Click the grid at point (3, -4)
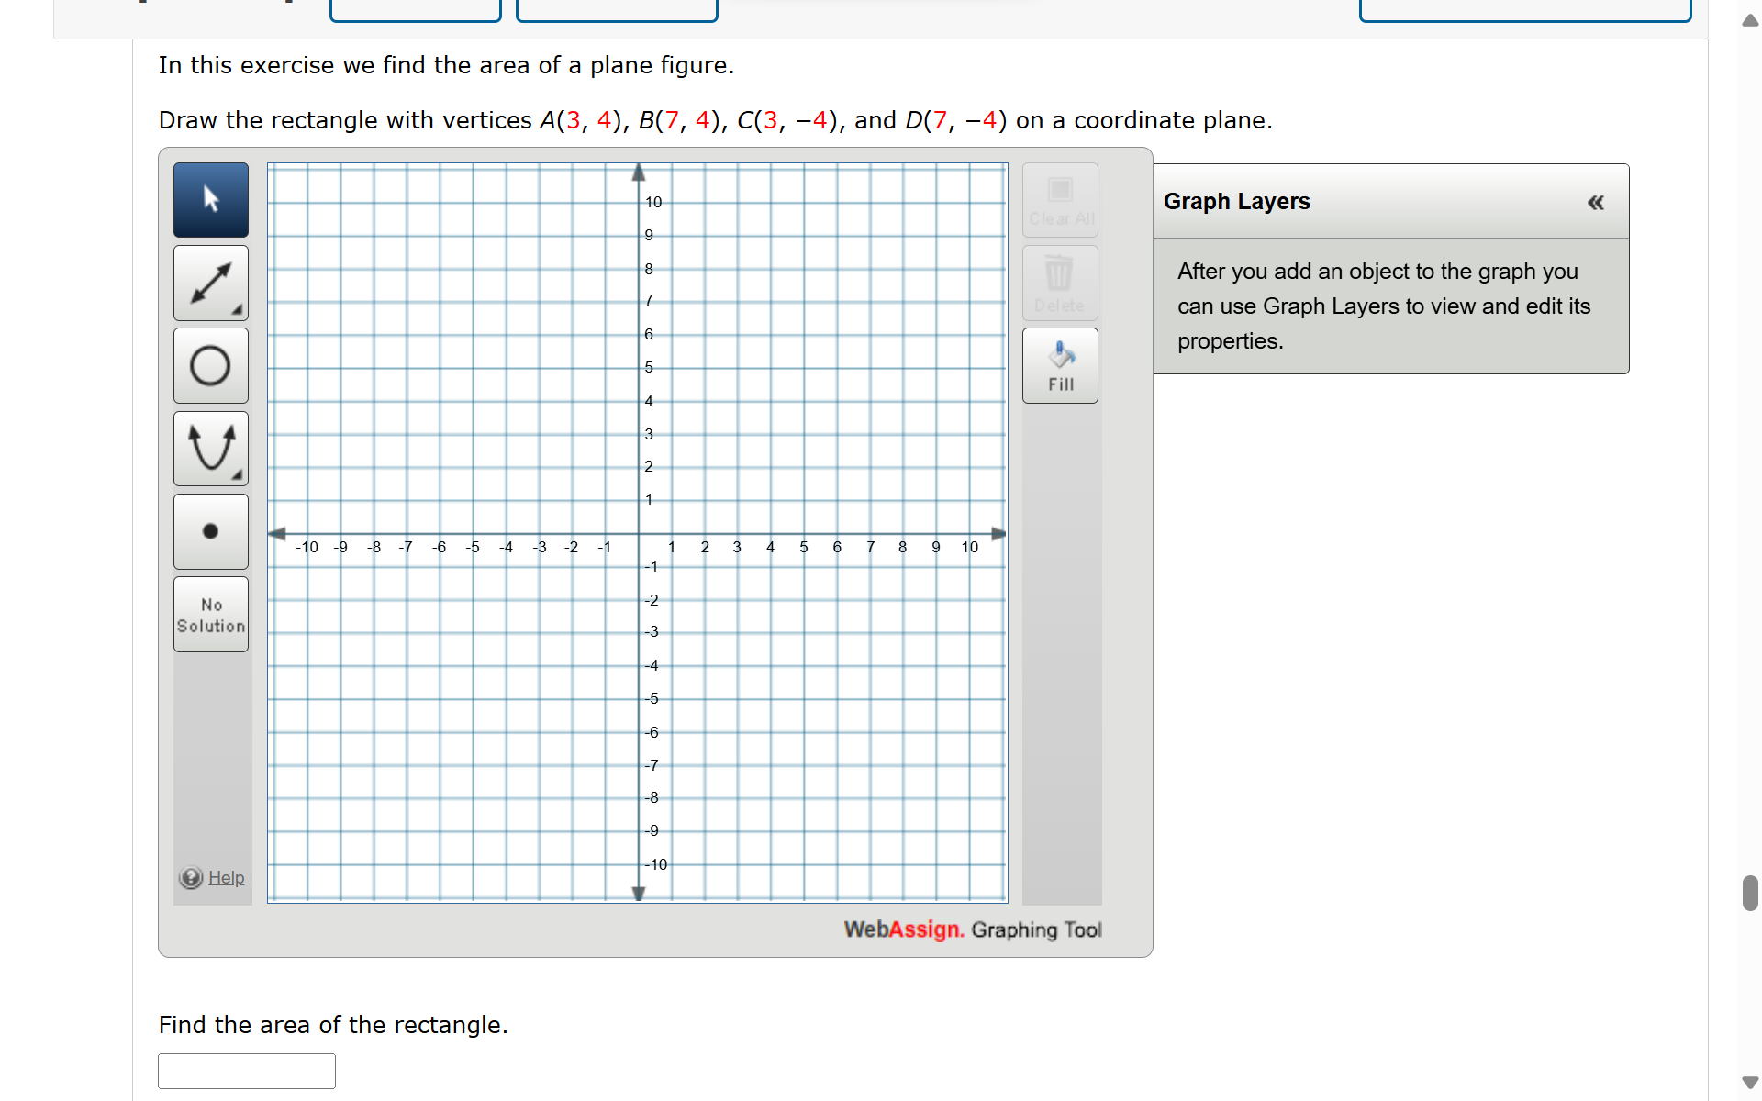The height and width of the screenshot is (1101, 1762). pyautogui.click(x=738, y=666)
